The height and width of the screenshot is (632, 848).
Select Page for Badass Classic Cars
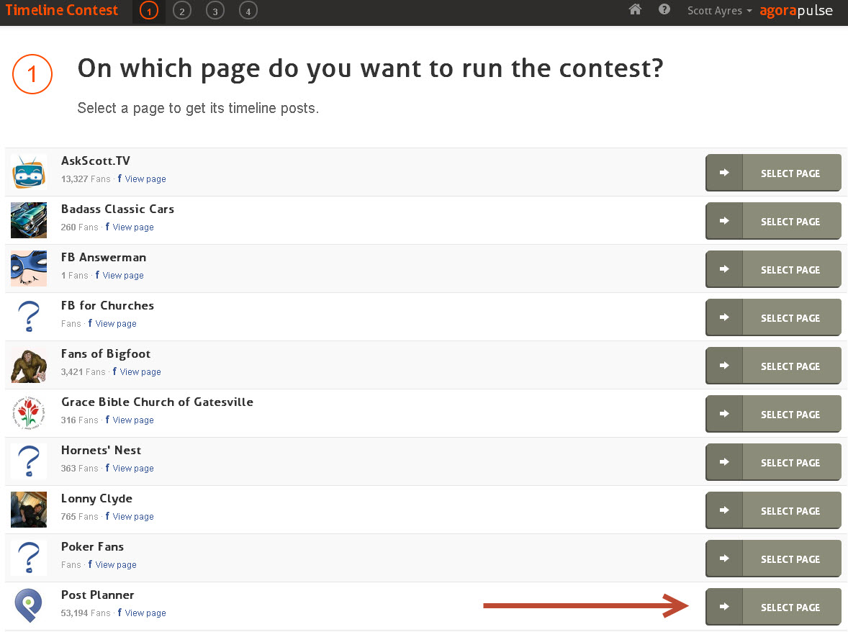click(790, 221)
